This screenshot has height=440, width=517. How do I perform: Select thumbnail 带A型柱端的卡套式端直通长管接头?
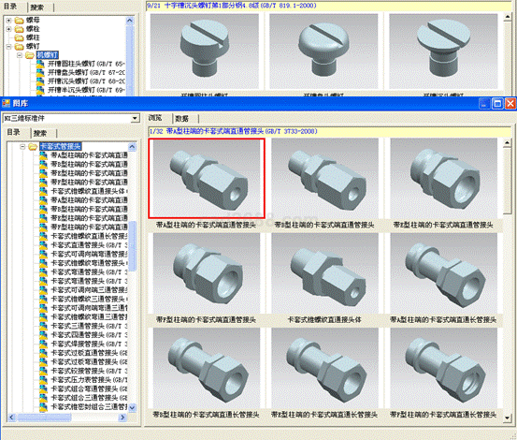tap(443, 273)
